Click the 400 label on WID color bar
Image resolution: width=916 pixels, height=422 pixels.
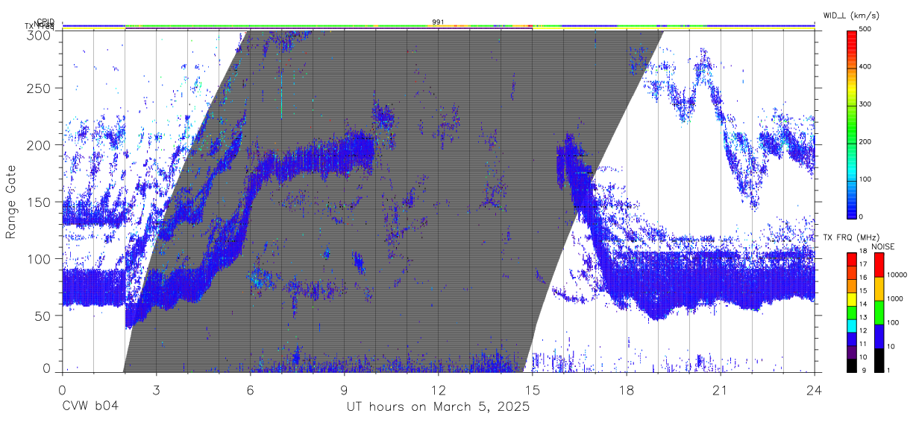(x=865, y=67)
